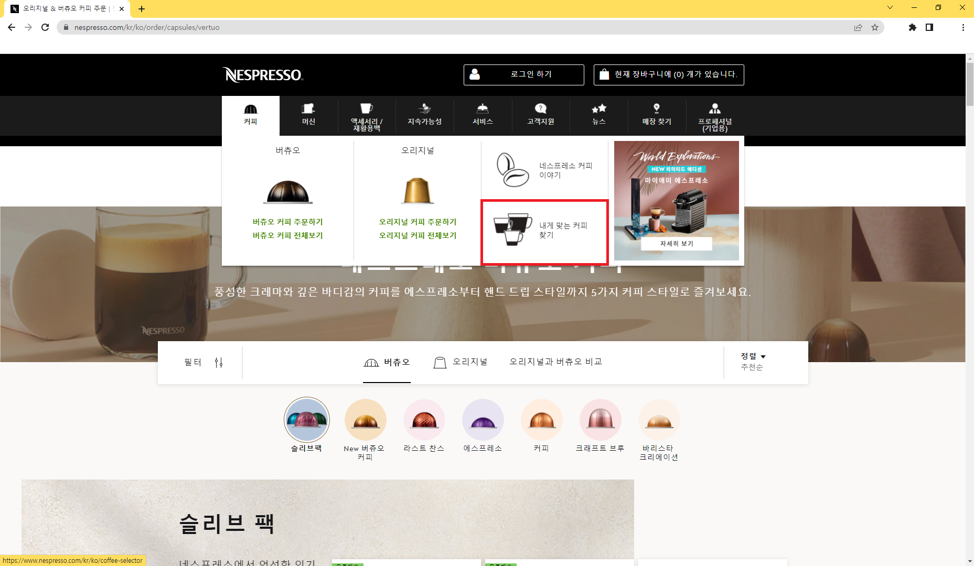Switch to the 버츄오 capsule tab
This screenshot has height=566, width=974.
387,362
